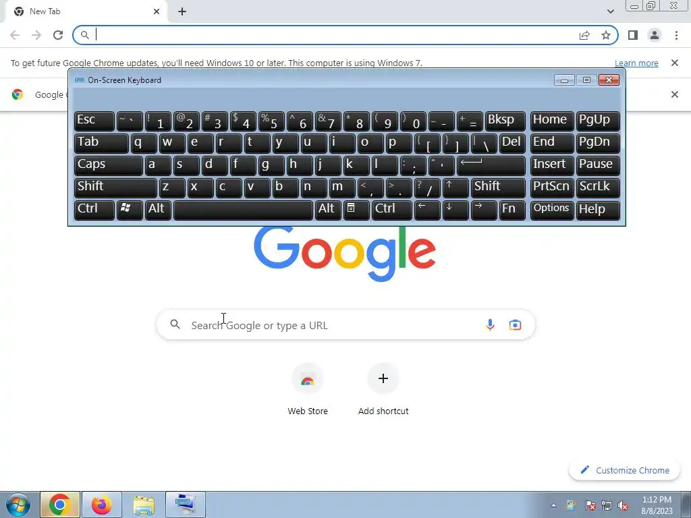Click the left arrow key
Image resolution: width=691 pixels, height=518 pixels.
tap(427, 210)
